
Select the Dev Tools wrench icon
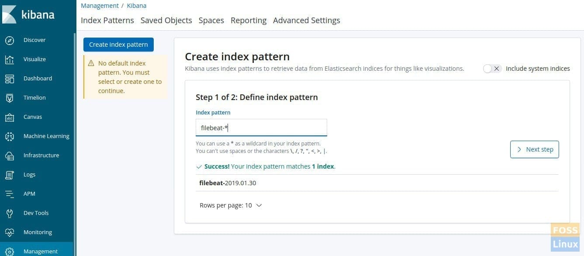click(10, 213)
